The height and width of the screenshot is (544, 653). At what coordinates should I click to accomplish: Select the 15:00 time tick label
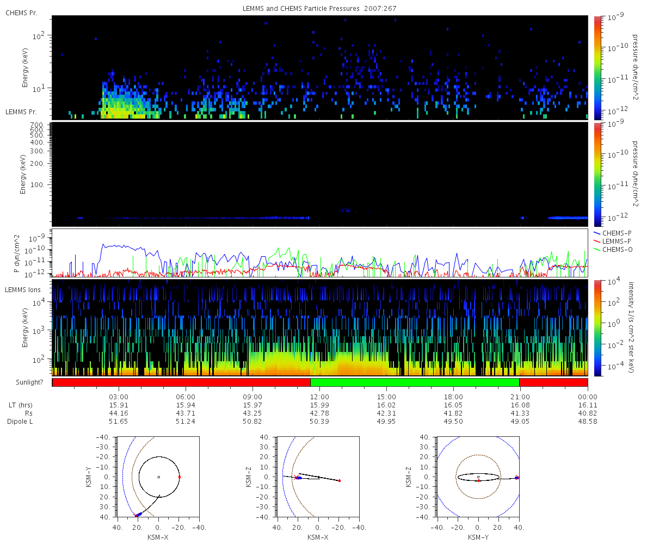[x=386, y=397]
